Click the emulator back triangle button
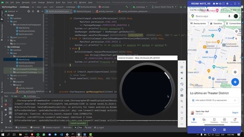Viewport: 244px width, 137px height. pyautogui.click(x=182, y=107)
